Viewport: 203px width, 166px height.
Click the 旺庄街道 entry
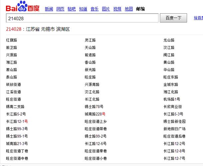click(x=13, y=99)
